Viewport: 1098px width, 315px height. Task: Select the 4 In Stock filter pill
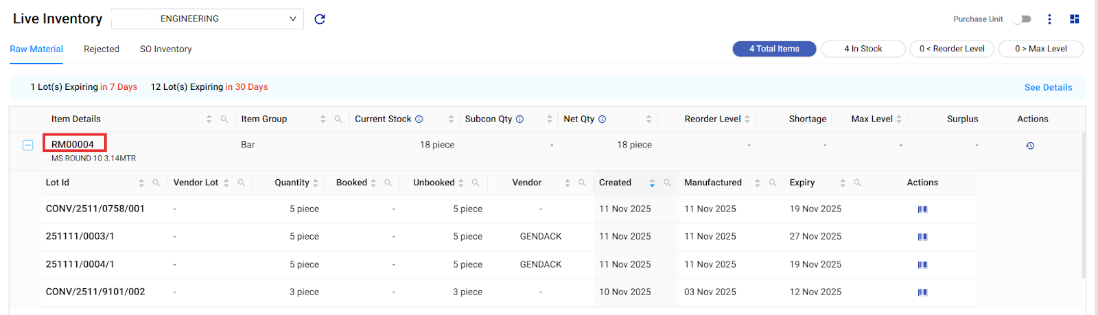point(863,49)
